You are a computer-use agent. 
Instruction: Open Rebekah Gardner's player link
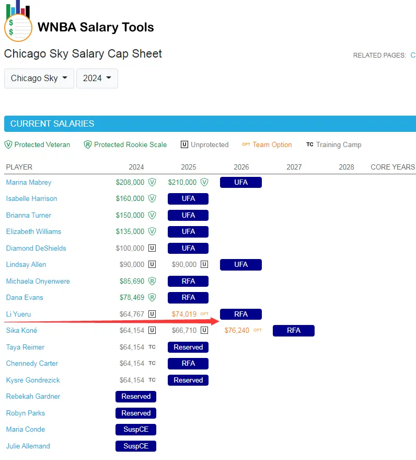(33, 396)
